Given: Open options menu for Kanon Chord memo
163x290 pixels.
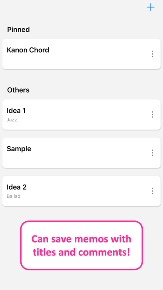Looking at the screenshot, I should coord(152,54).
